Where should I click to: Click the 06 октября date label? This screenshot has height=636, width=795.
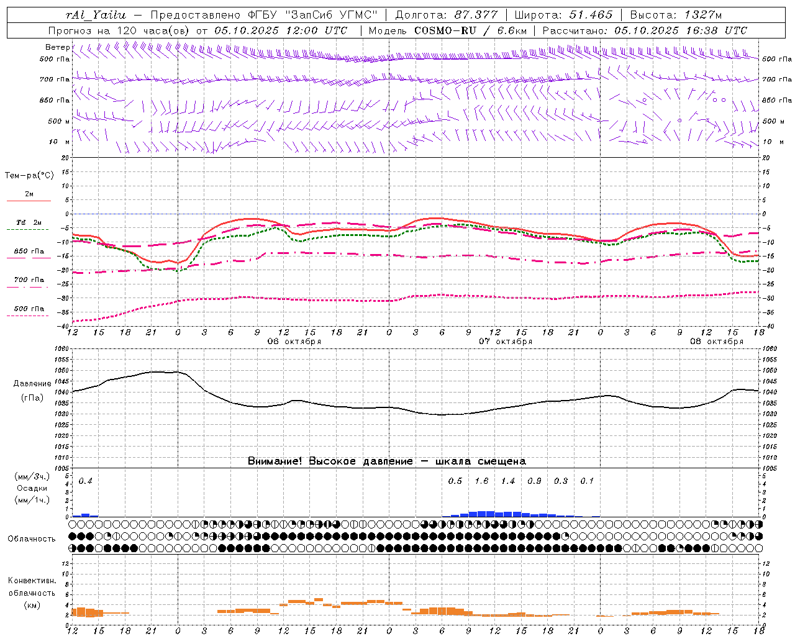294,342
